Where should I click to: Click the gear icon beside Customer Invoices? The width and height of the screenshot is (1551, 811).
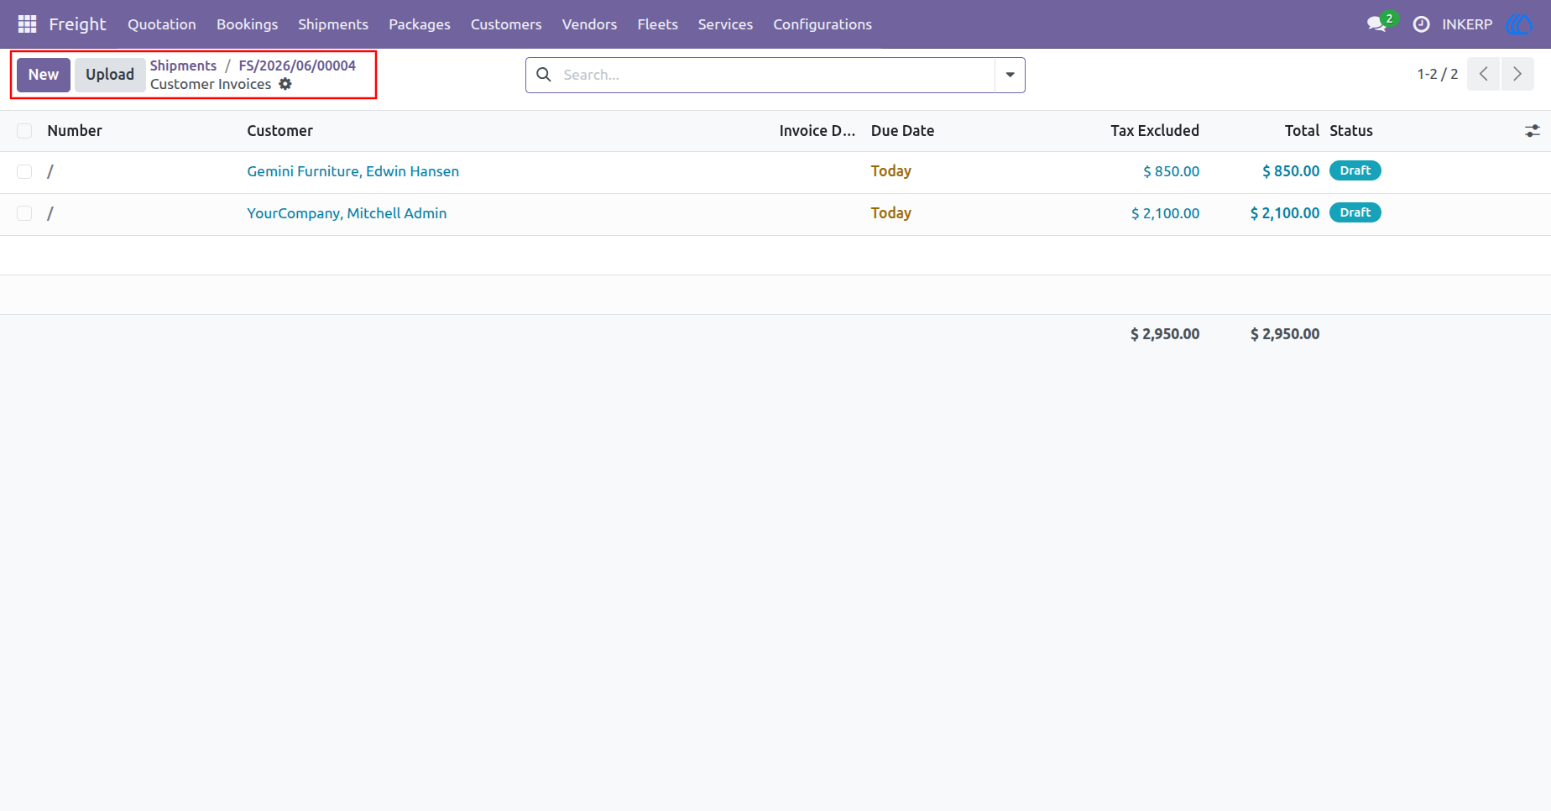click(285, 84)
